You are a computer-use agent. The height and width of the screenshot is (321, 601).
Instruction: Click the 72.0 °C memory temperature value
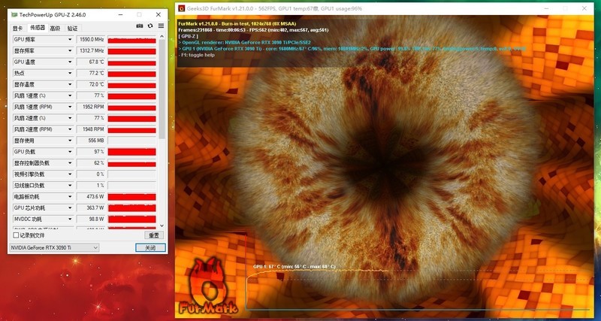click(91, 84)
